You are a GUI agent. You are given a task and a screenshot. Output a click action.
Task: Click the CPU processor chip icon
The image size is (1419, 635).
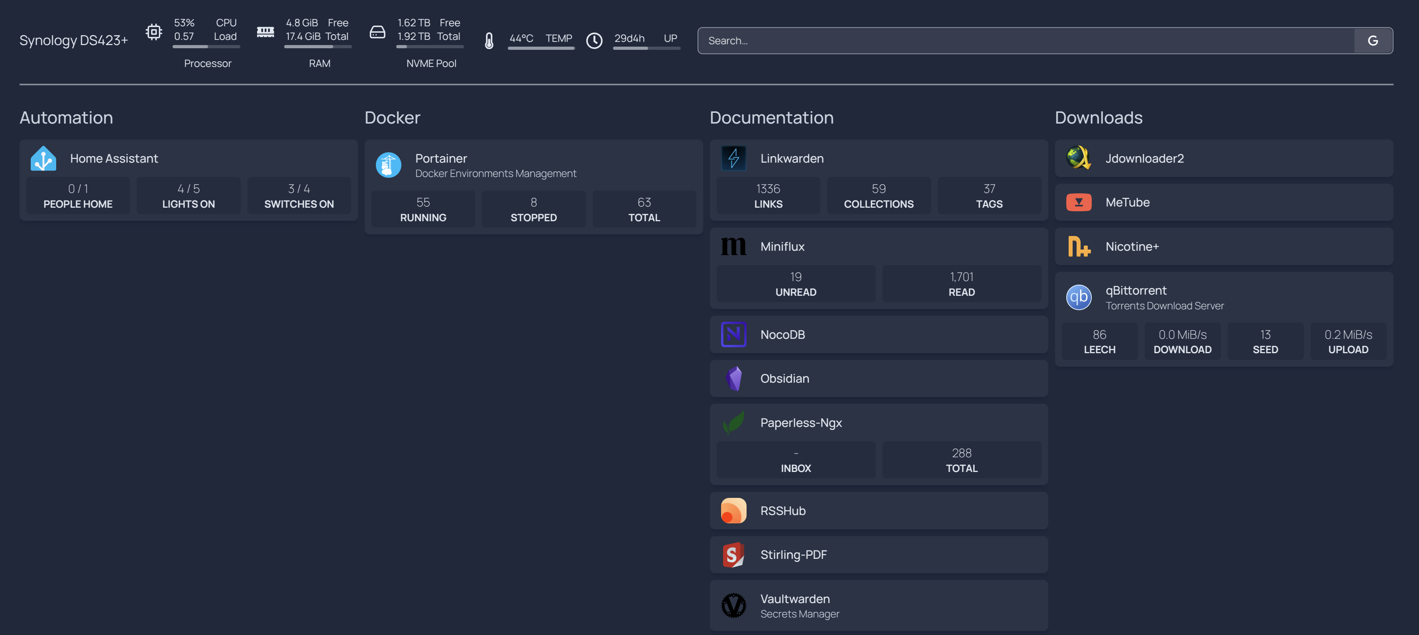pyautogui.click(x=154, y=32)
